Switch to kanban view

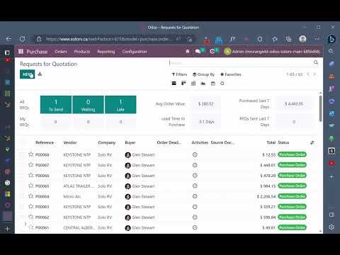pos(183,83)
